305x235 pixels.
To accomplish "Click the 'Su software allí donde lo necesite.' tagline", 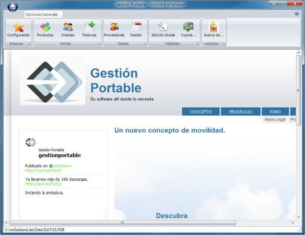I will [122, 99].
